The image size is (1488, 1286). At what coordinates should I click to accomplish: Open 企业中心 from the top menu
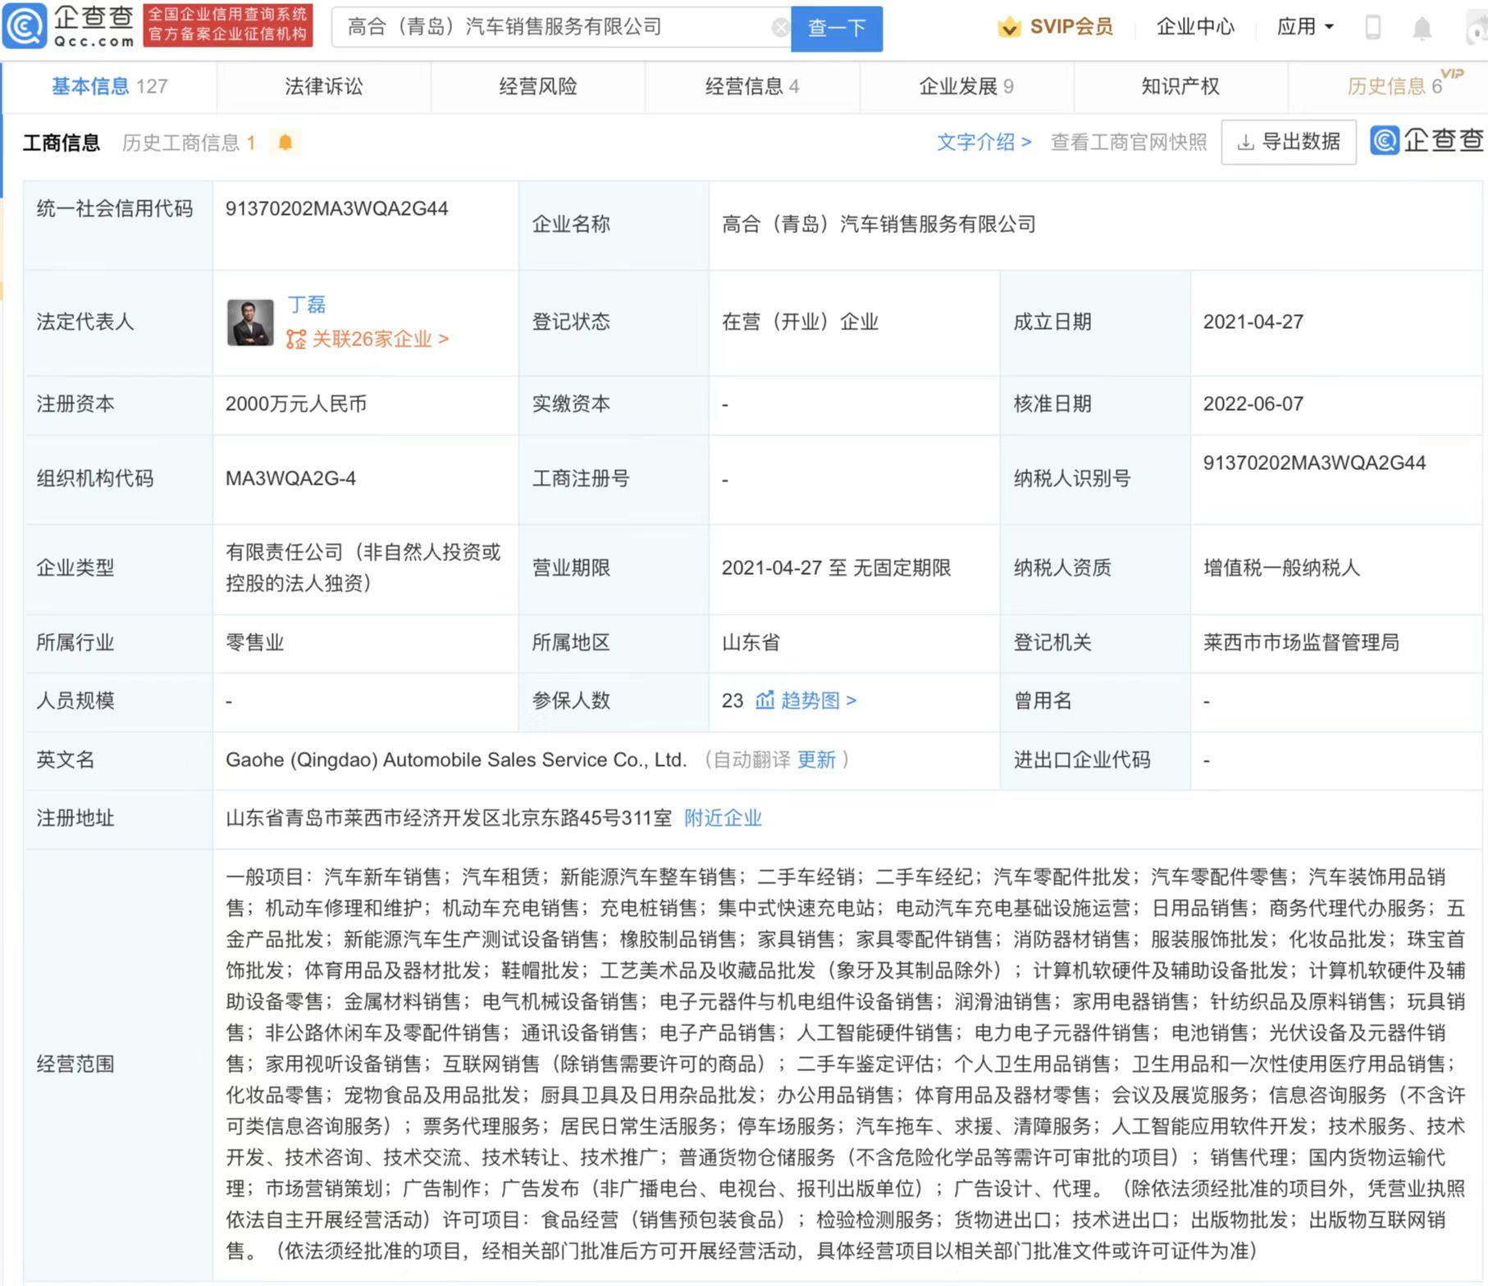(1194, 27)
